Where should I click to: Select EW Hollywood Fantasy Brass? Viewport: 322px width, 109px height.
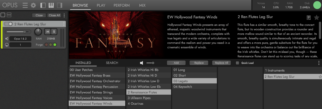97,75
